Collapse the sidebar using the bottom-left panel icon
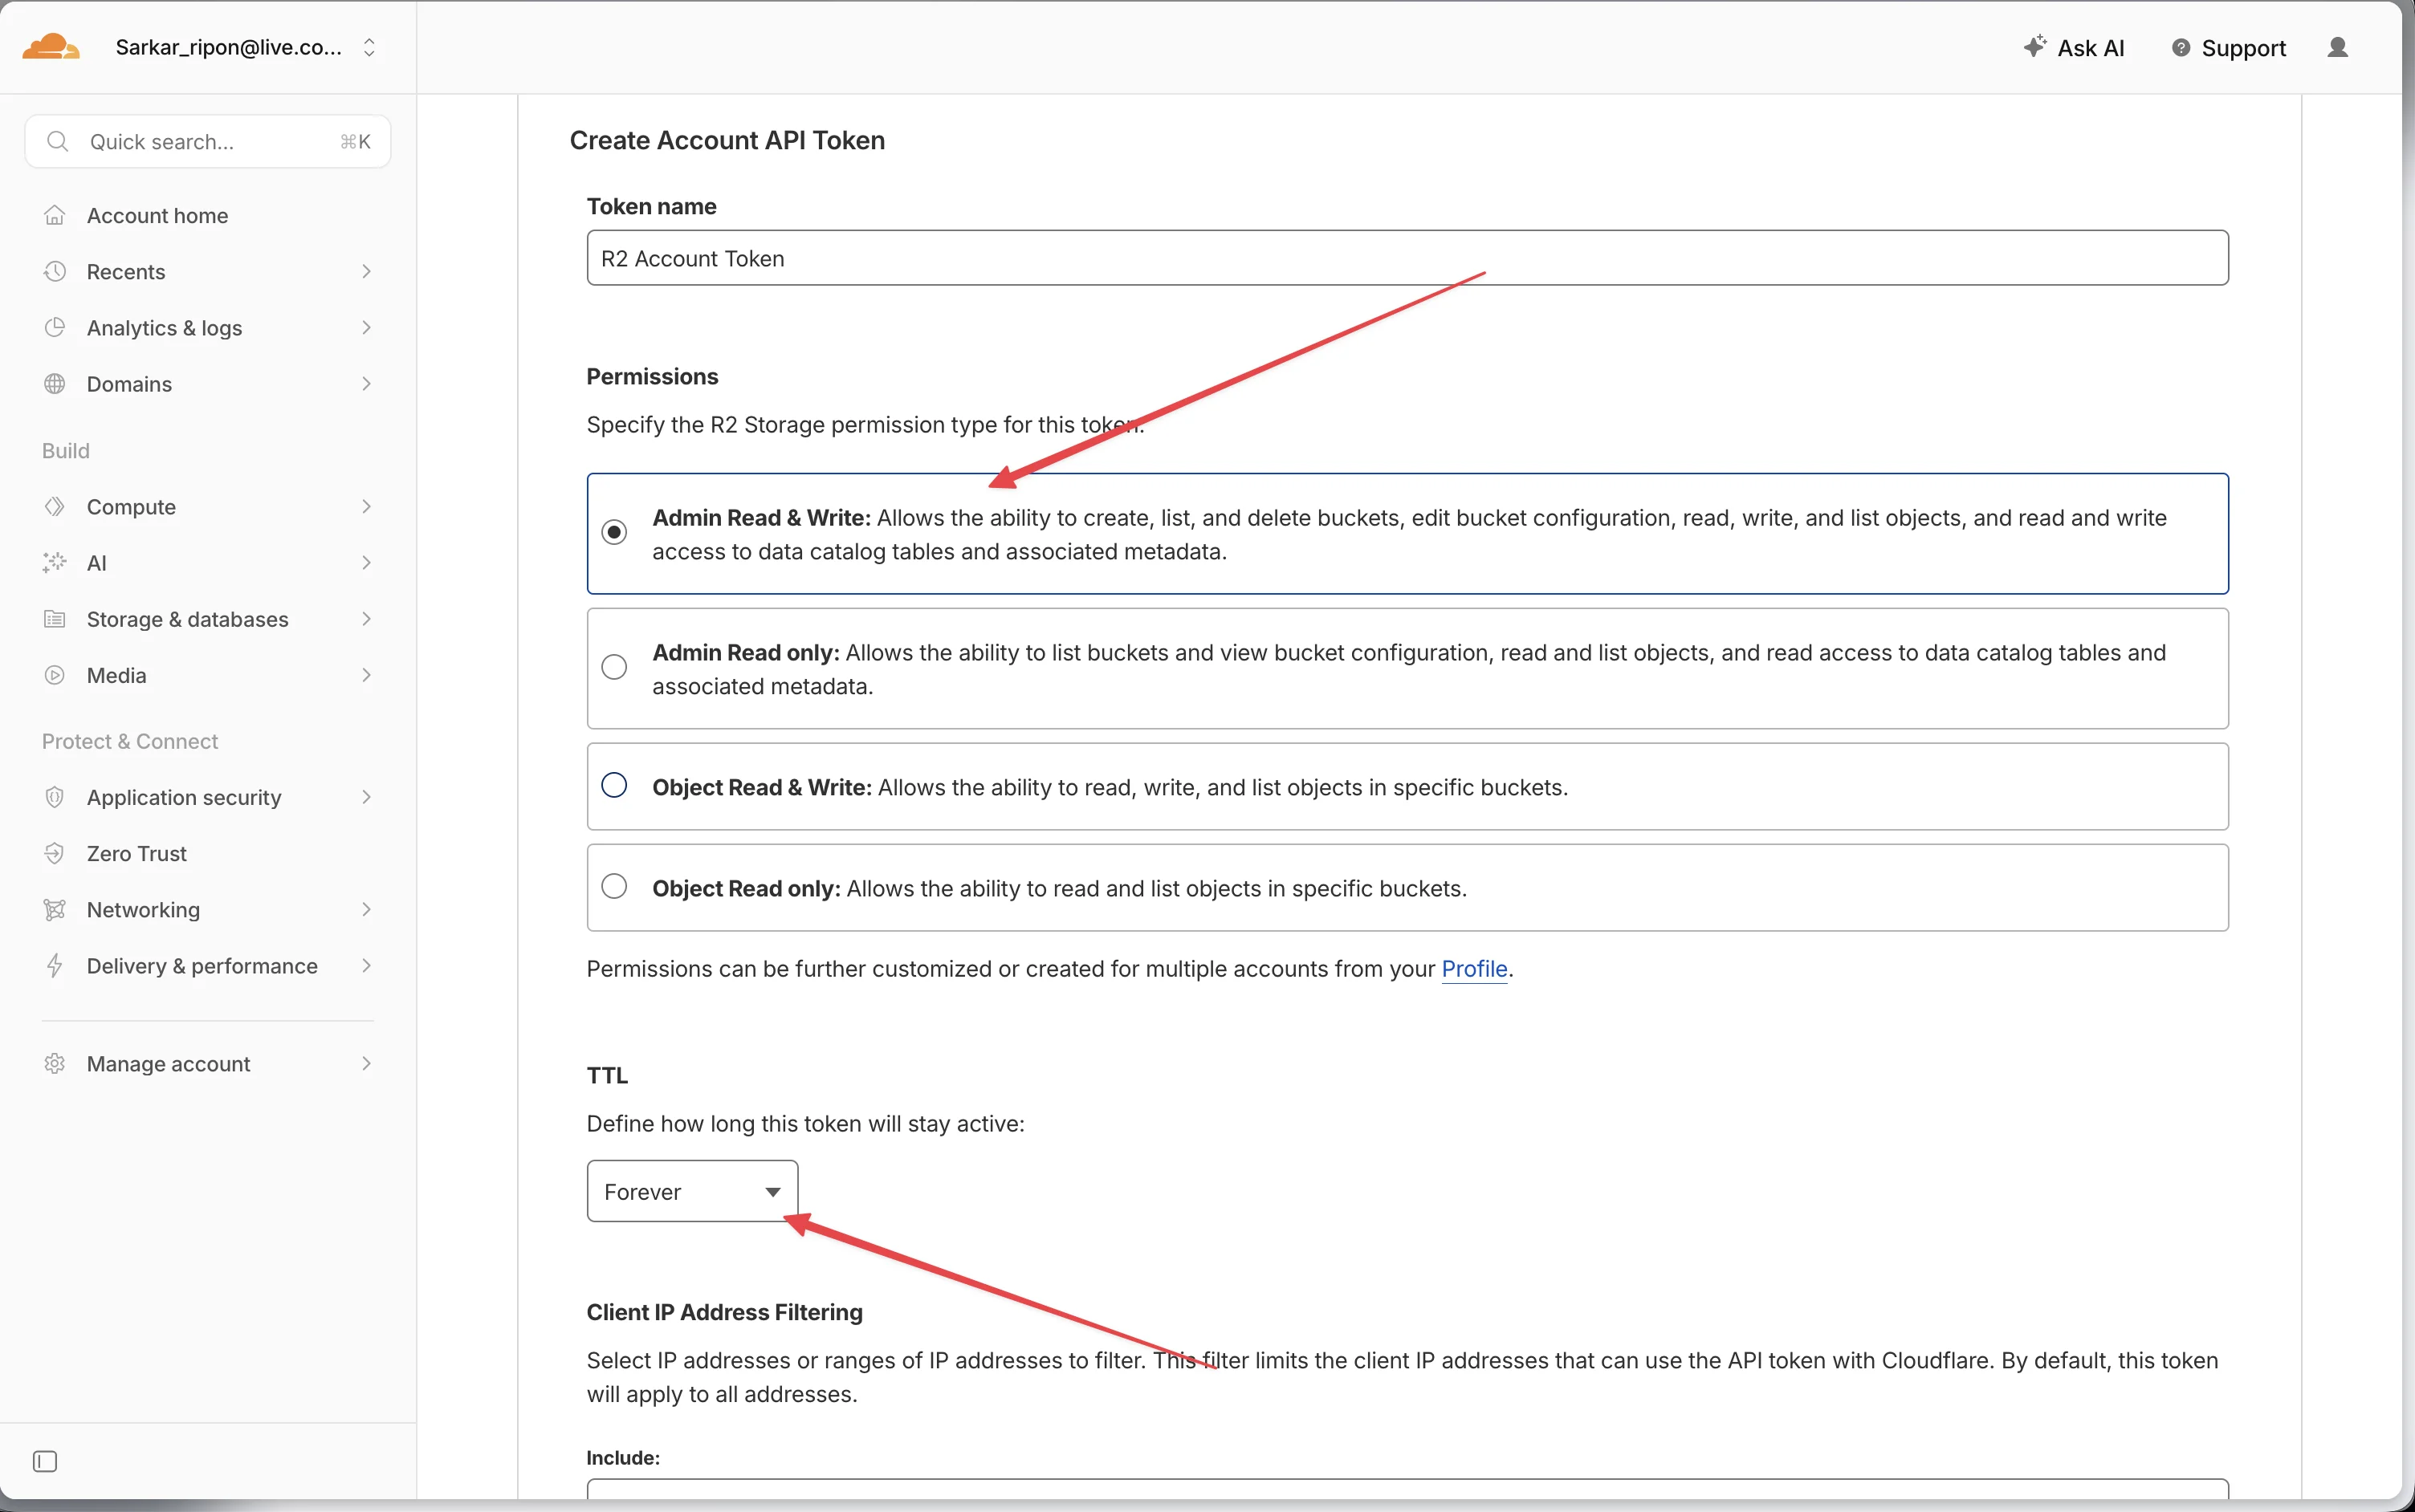The height and width of the screenshot is (1512, 2415). click(44, 1460)
